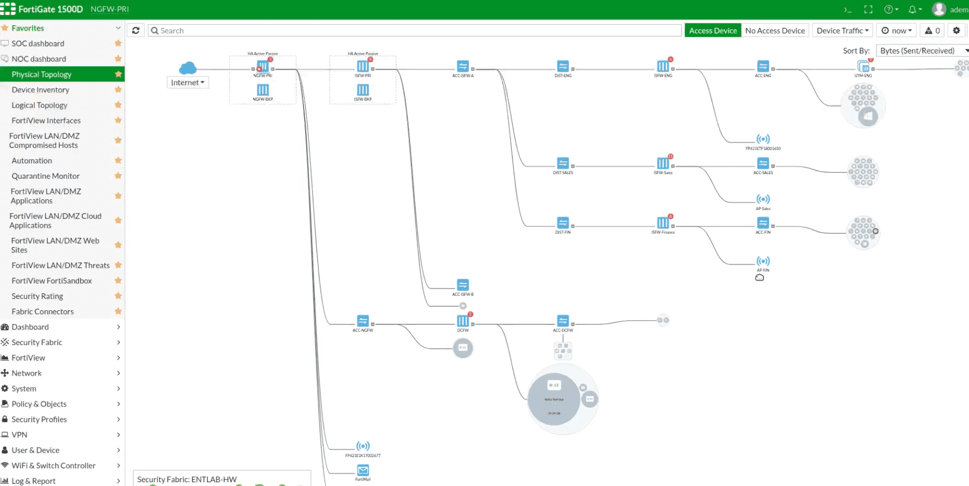The image size is (969, 486).
Task: Click the ISFW-BKP firewall node
Action: [x=363, y=90]
